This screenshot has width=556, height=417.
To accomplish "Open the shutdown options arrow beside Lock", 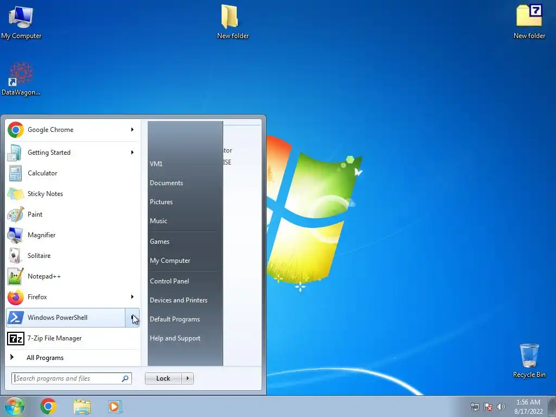I will [x=187, y=378].
